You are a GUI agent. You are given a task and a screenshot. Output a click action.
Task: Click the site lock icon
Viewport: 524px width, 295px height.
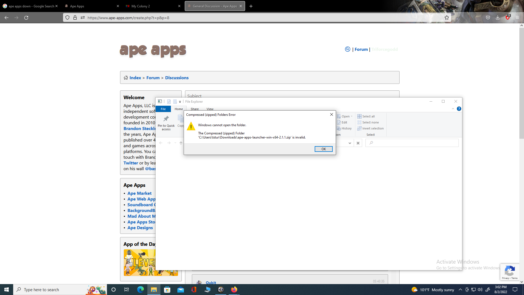click(75, 17)
